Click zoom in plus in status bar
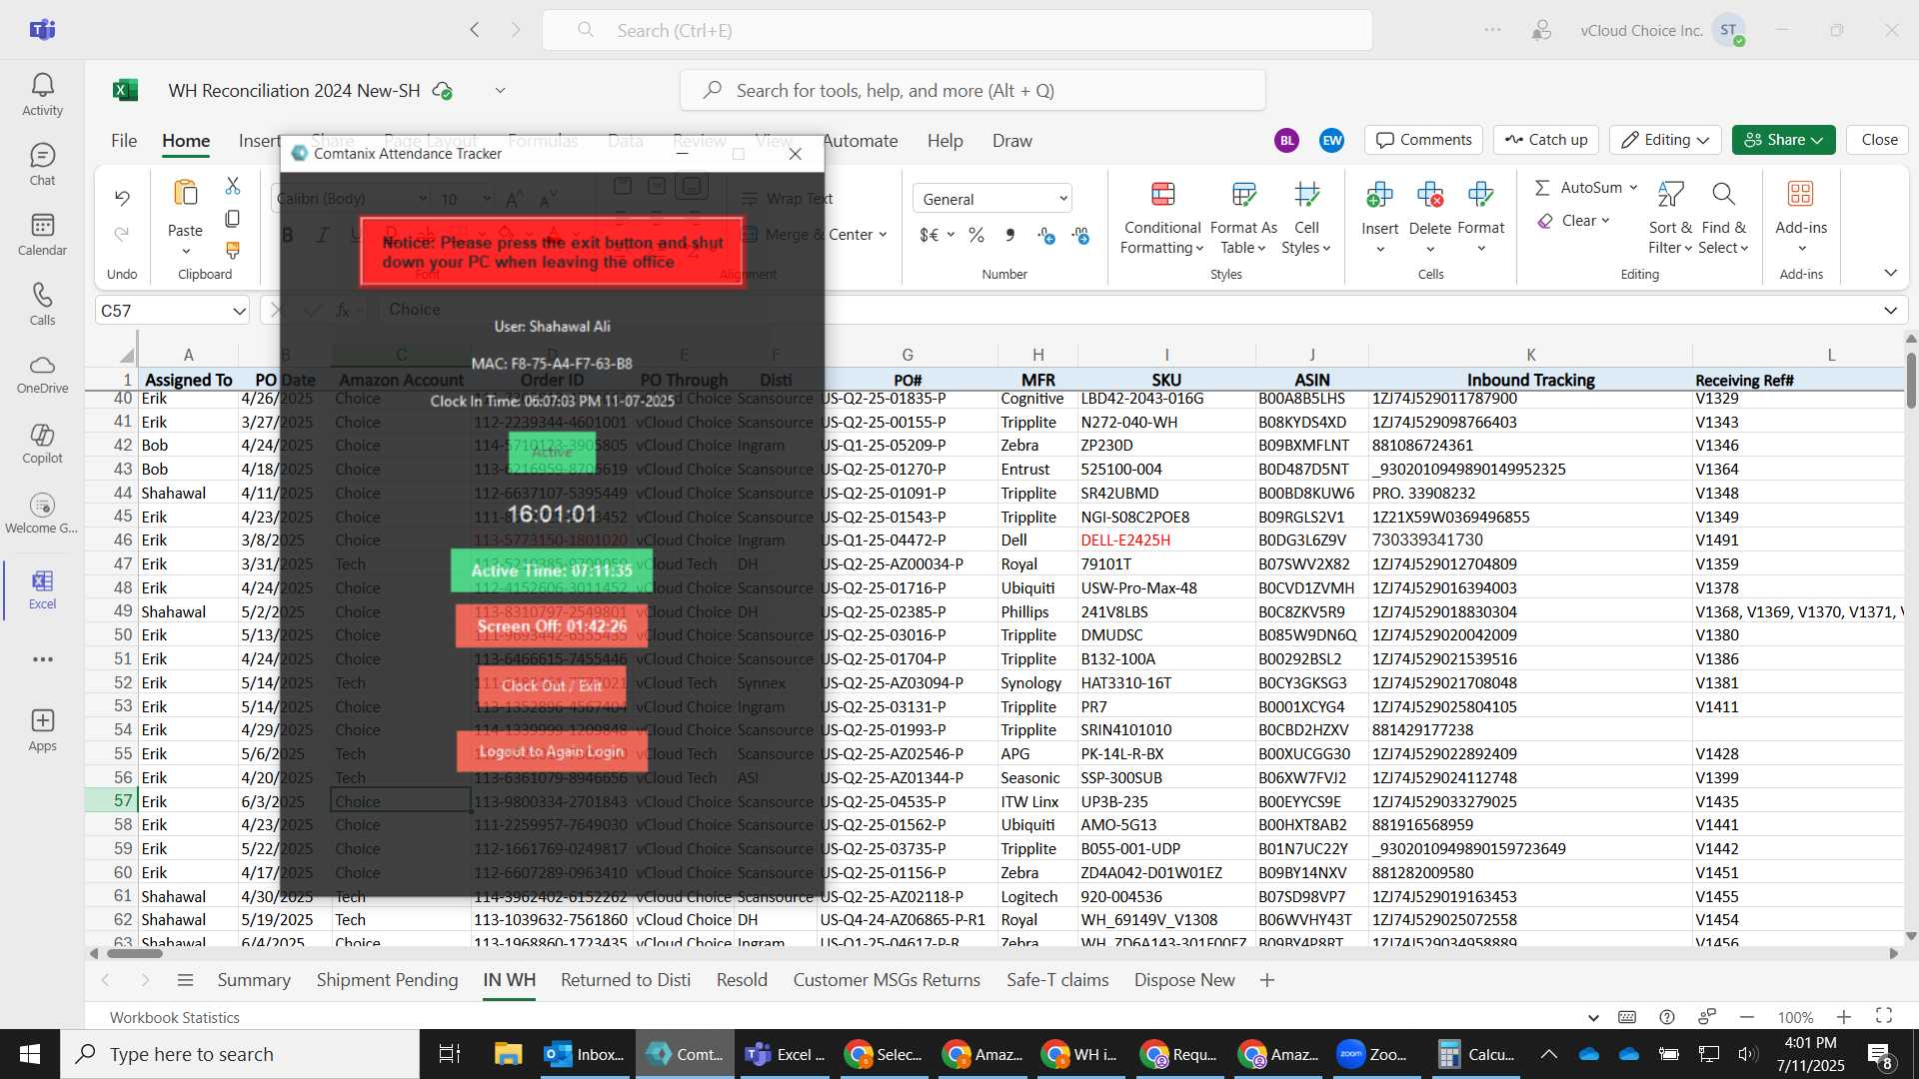This screenshot has height=1079, width=1919. click(x=1844, y=1017)
